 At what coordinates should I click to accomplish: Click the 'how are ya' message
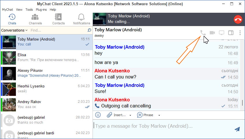tap(106, 62)
